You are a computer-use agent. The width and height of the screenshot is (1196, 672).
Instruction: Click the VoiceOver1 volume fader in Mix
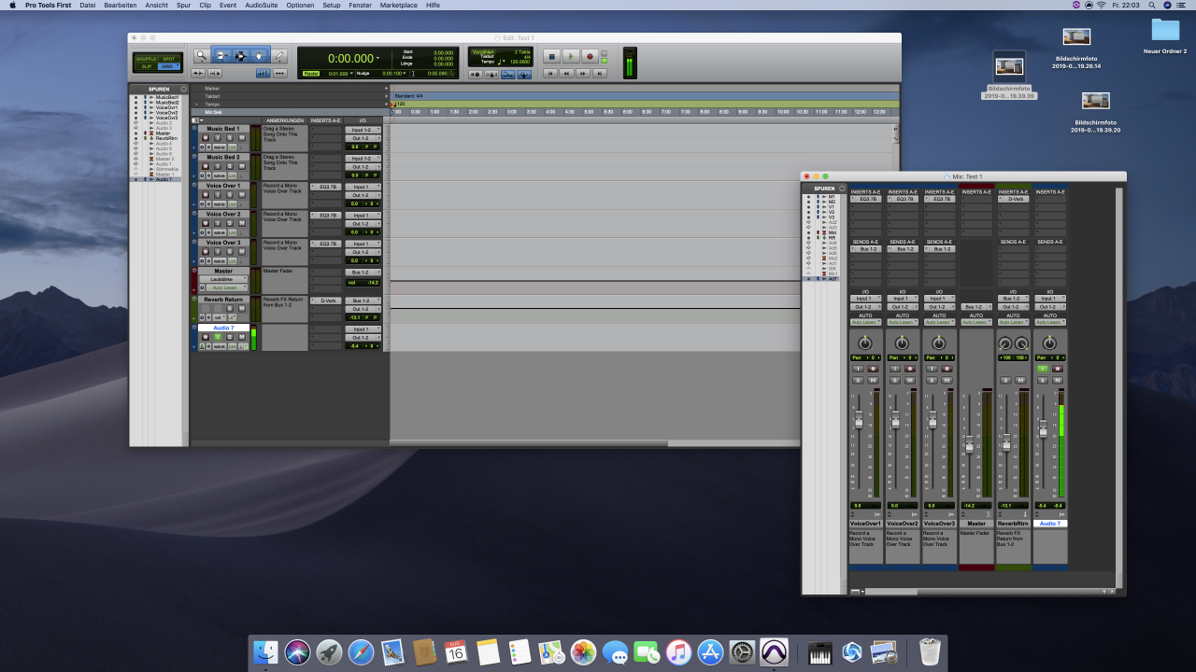pos(859,420)
